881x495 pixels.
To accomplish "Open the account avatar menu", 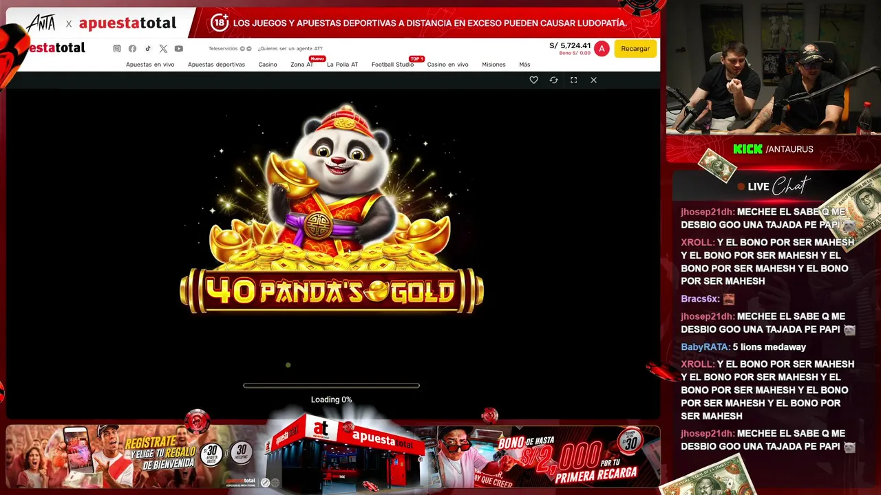I will click(602, 49).
